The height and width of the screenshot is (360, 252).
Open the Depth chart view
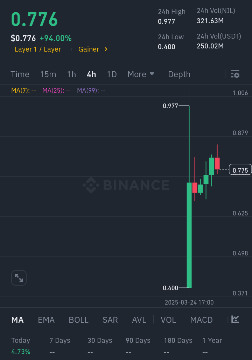179,74
